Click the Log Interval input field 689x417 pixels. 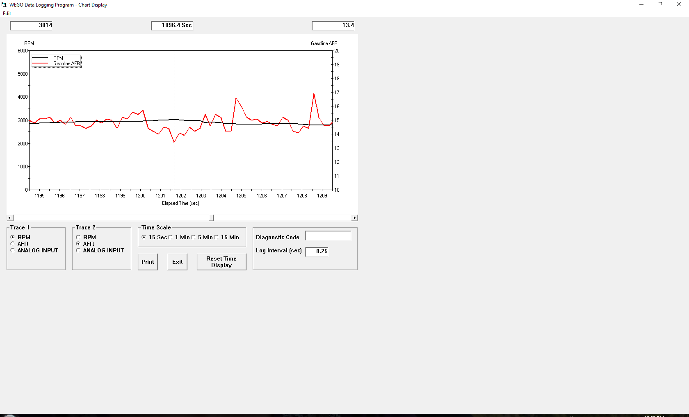point(317,252)
